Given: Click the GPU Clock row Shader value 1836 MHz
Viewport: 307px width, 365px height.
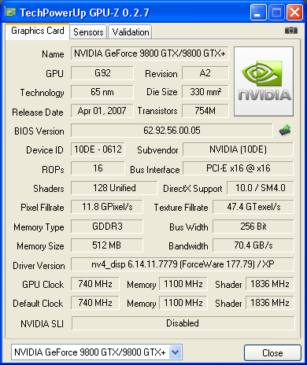Looking at the screenshot, I should click(270, 284).
